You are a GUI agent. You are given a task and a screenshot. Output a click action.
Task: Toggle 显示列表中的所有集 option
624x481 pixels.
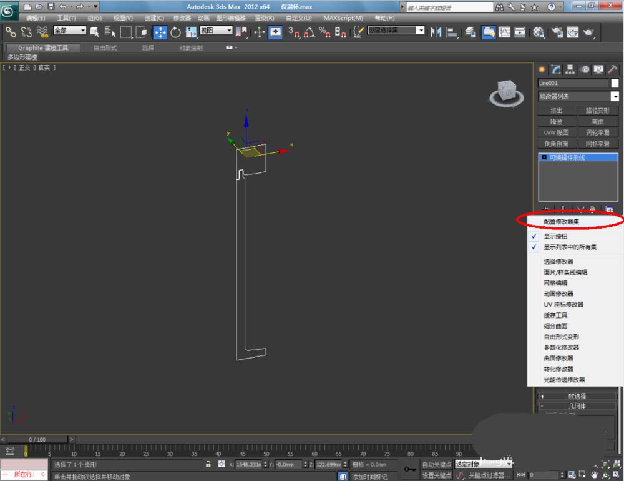pos(569,247)
